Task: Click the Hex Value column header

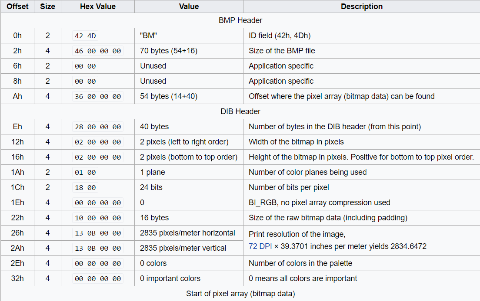Action: pos(97,7)
